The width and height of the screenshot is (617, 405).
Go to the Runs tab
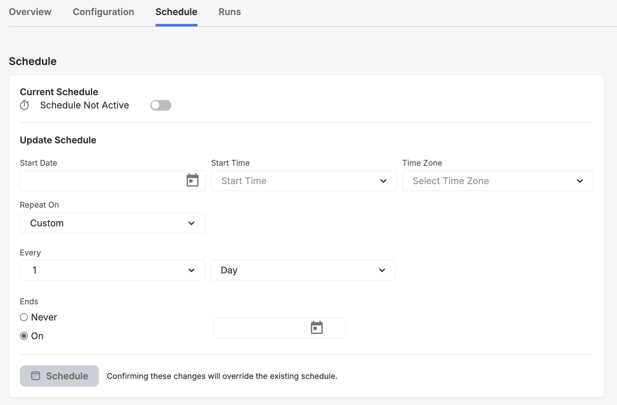[230, 12]
